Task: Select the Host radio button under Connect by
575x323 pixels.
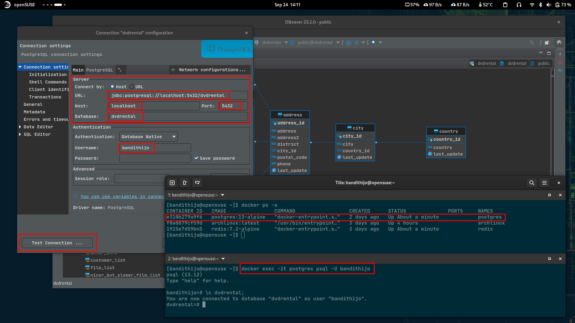Action: (x=113, y=86)
